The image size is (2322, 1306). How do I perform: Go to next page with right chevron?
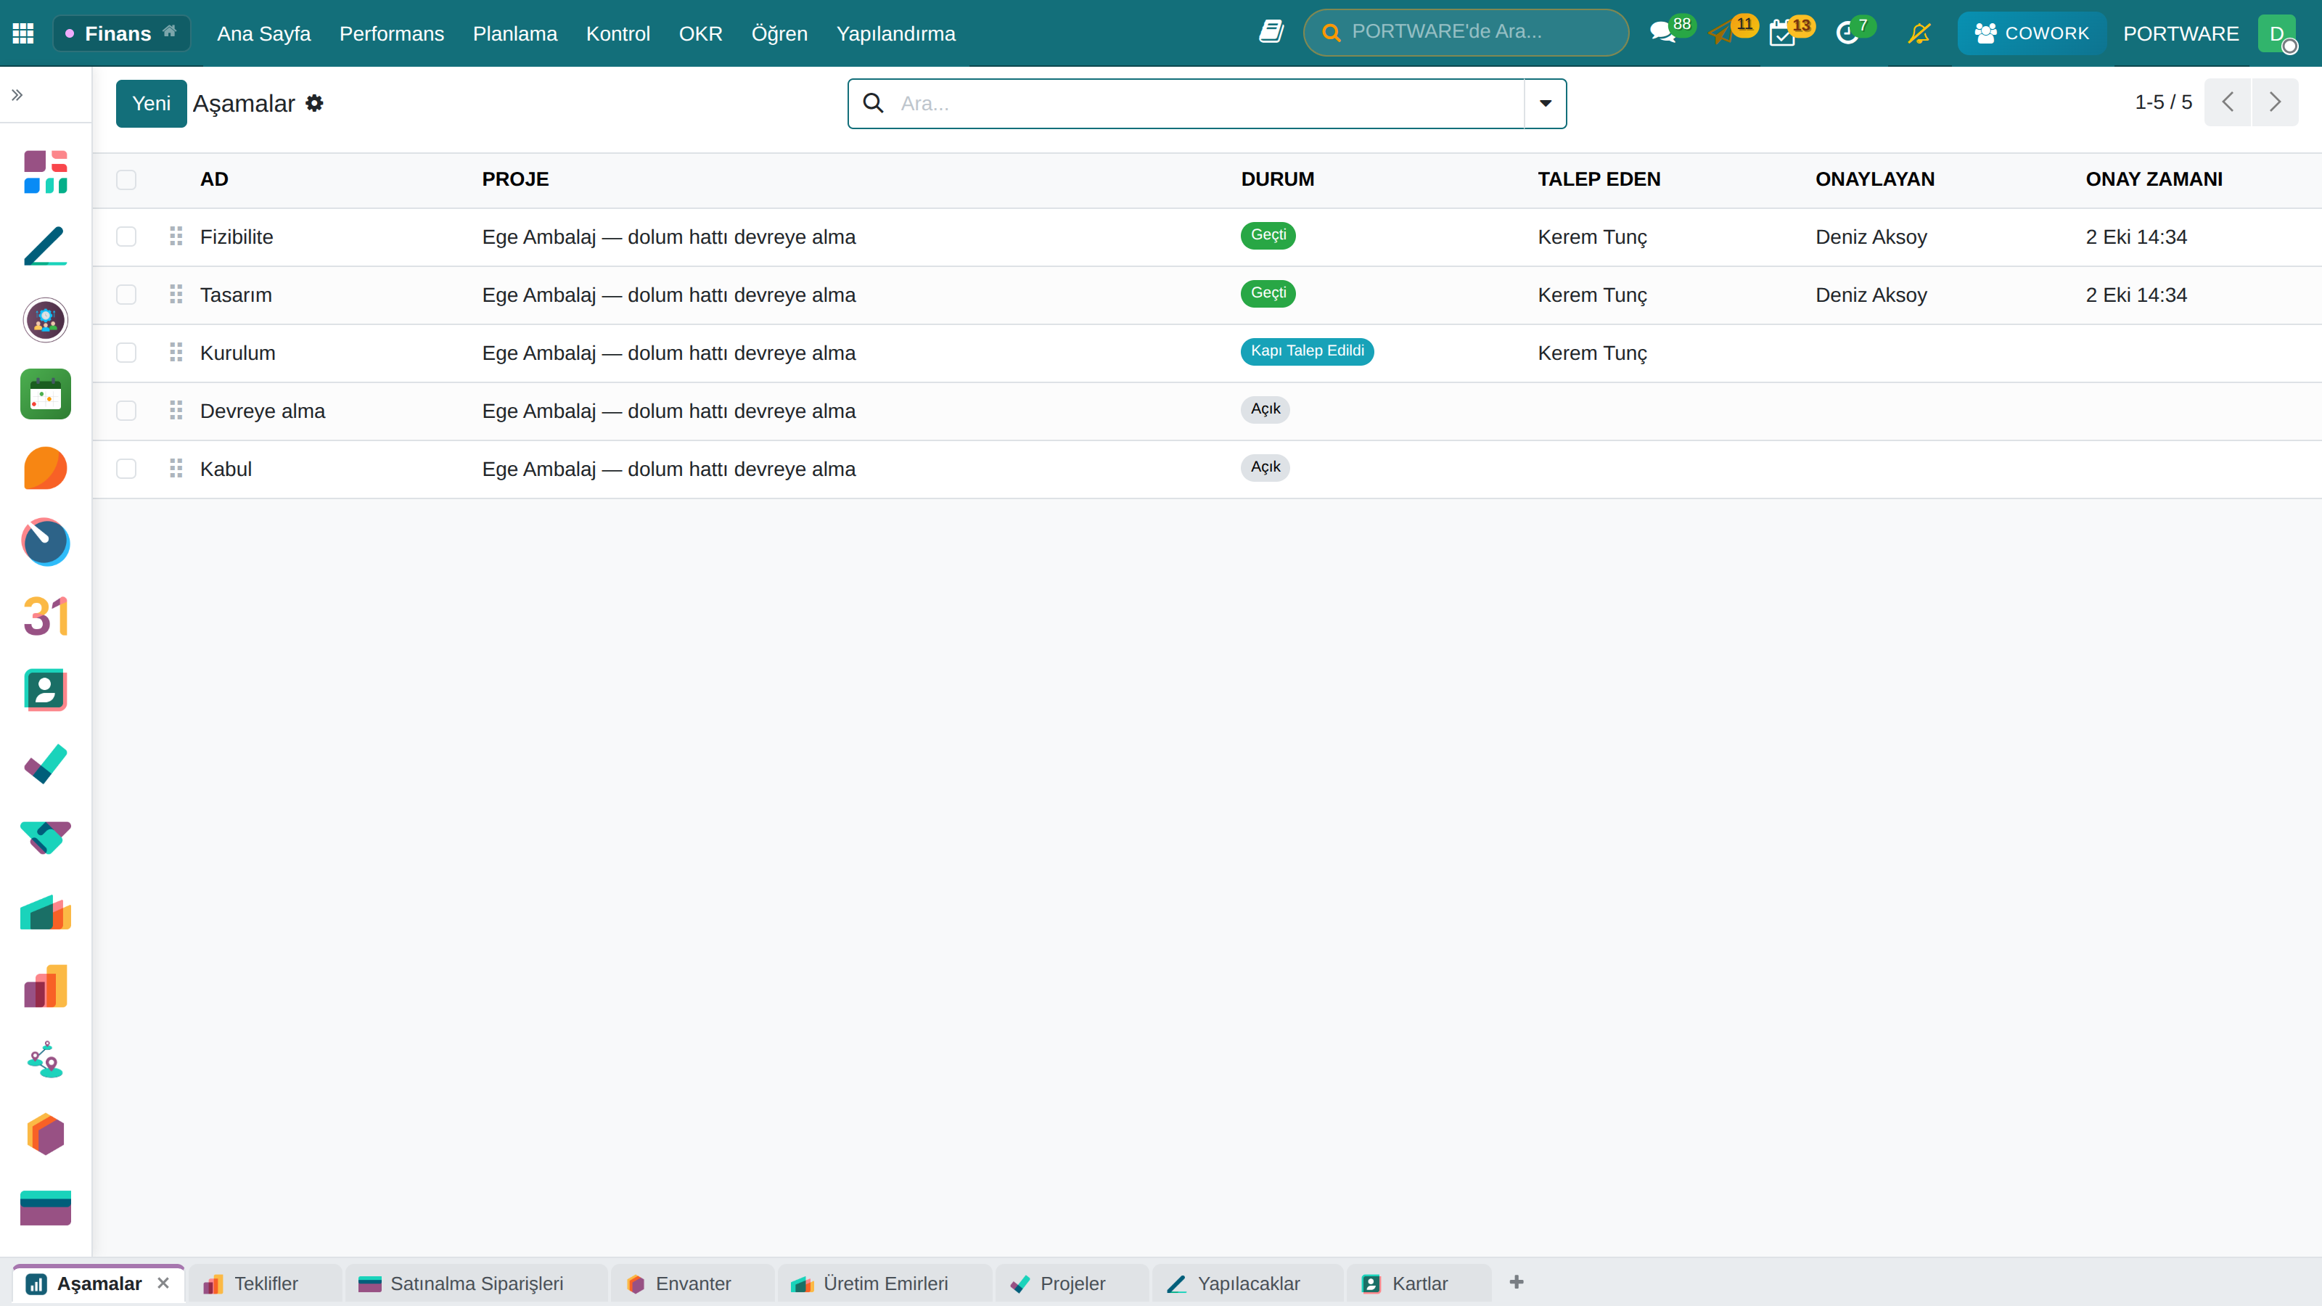[x=2275, y=102]
